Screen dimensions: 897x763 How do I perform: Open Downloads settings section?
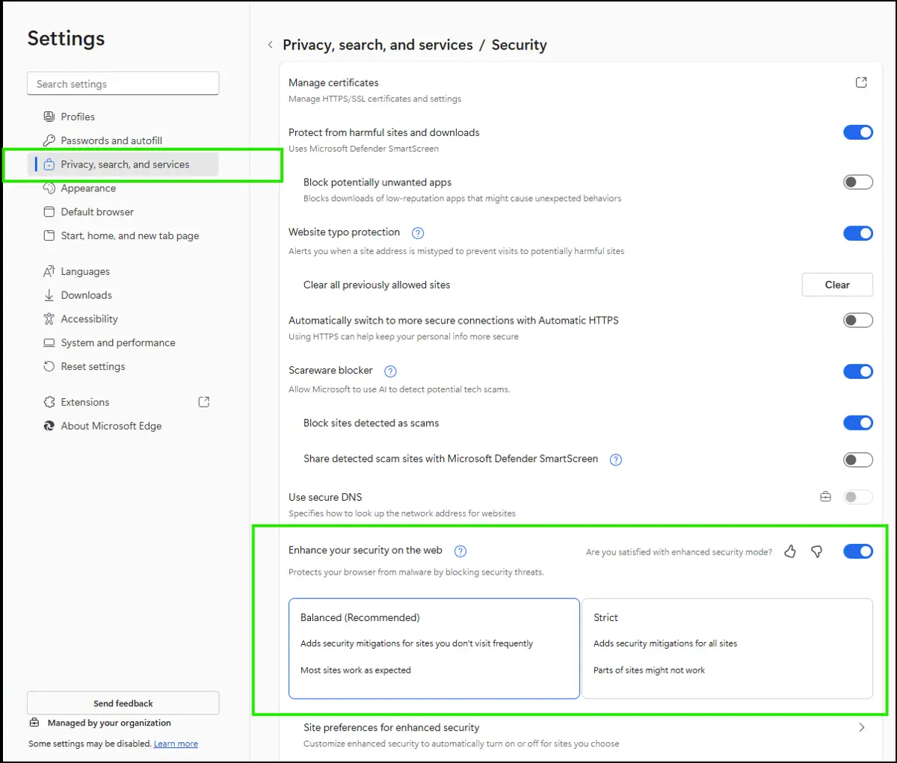pyautogui.click(x=123, y=295)
